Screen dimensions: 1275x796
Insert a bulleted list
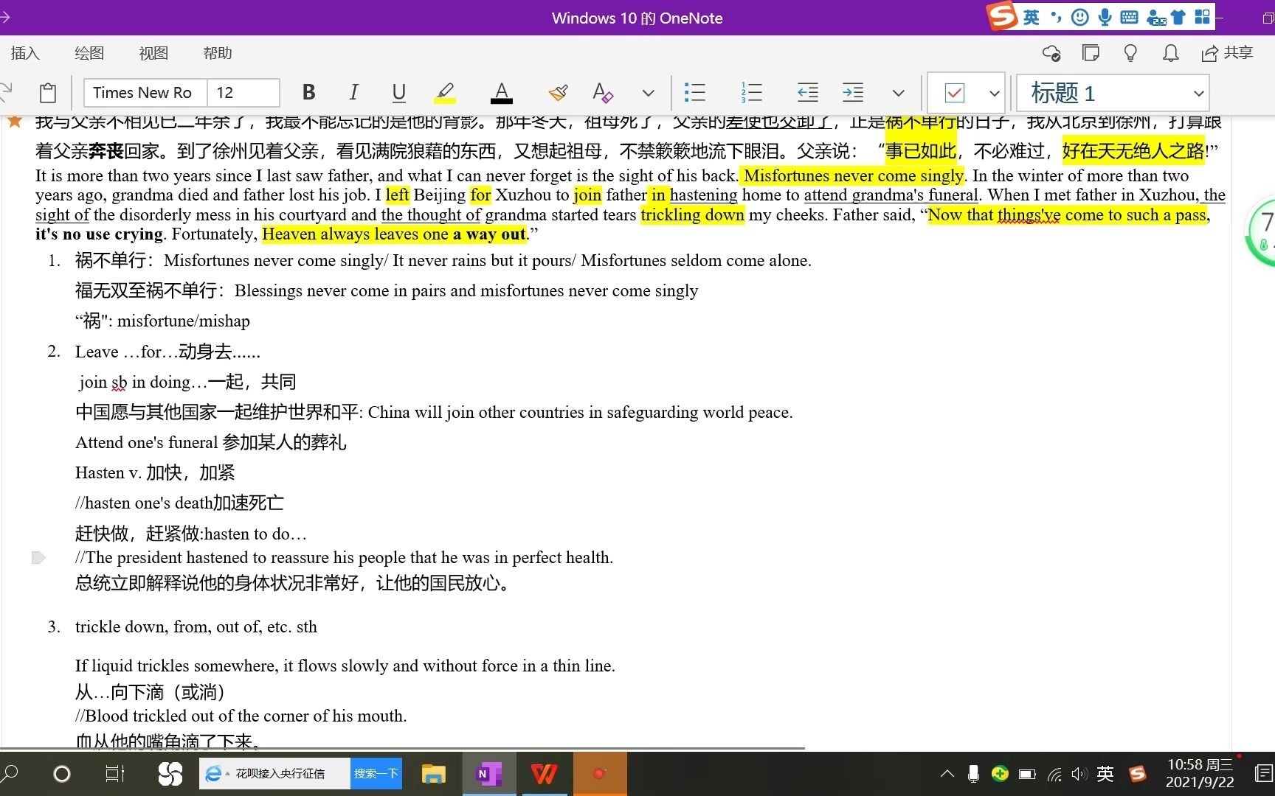click(694, 93)
